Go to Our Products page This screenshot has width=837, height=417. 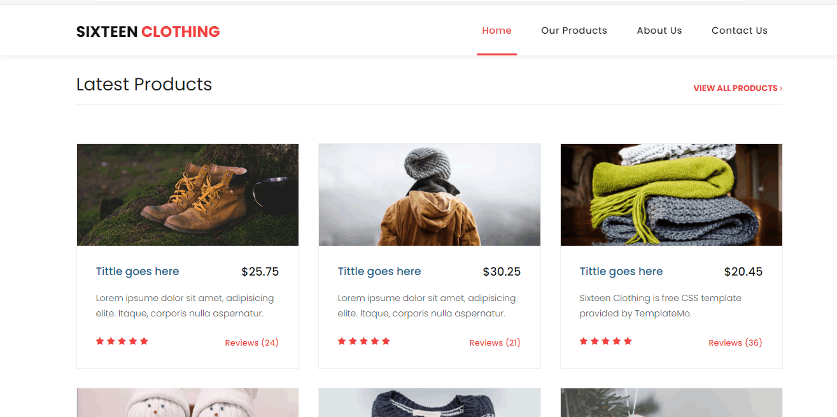(x=573, y=31)
